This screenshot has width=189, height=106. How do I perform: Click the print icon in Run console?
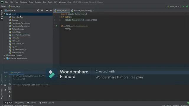coord(10,92)
